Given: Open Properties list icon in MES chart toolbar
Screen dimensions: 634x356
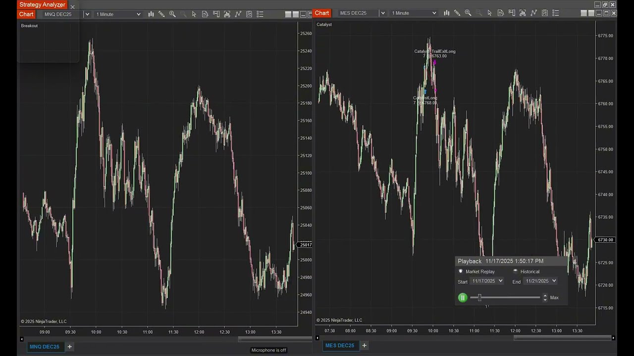Looking at the screenshot, I should 556,13.
